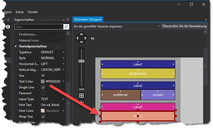This screenshot has width=213, height=131.
Task: Open Material Icons ellipsis button
Action: [x=63, y=40]
